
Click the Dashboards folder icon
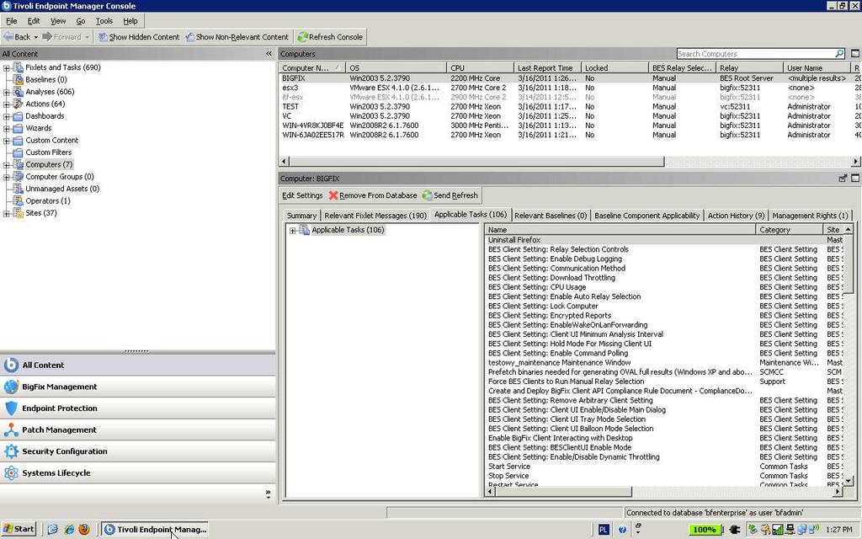[x=18, y=116]
